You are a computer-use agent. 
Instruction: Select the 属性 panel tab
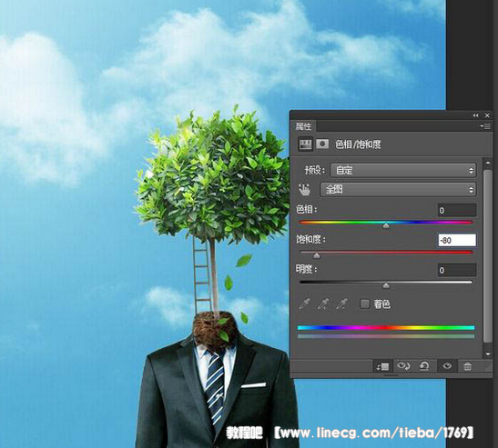pyautogui.click(x=303, y=126)
